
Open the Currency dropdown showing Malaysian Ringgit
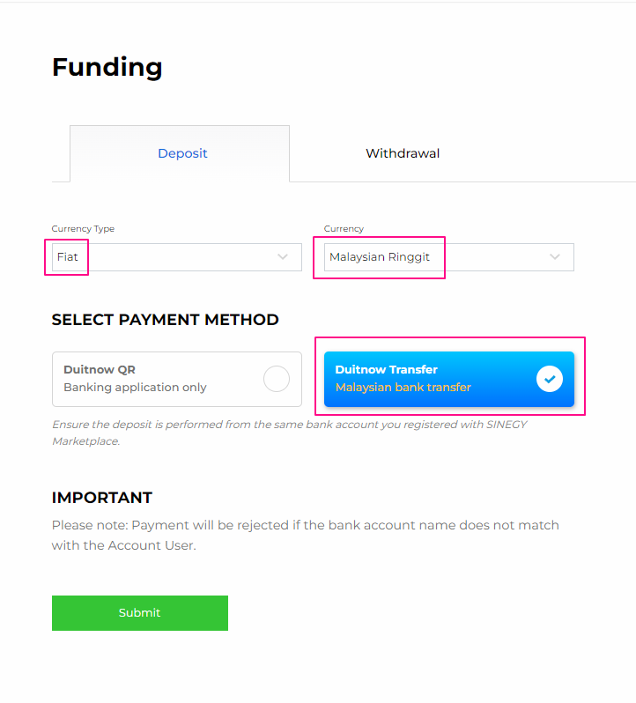pos(449,257)
